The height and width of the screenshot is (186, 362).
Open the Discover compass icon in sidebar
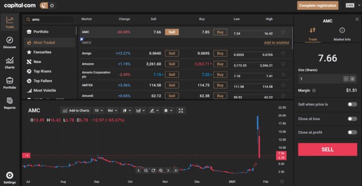point(9,40)
